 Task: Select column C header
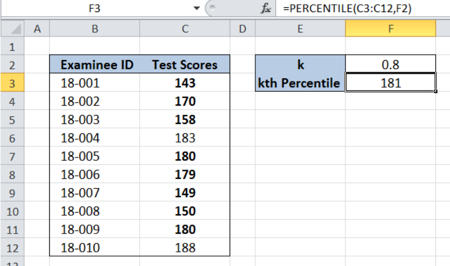pos(185,28)
